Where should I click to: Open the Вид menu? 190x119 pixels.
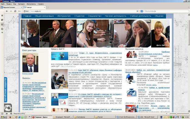pos(15,4)
